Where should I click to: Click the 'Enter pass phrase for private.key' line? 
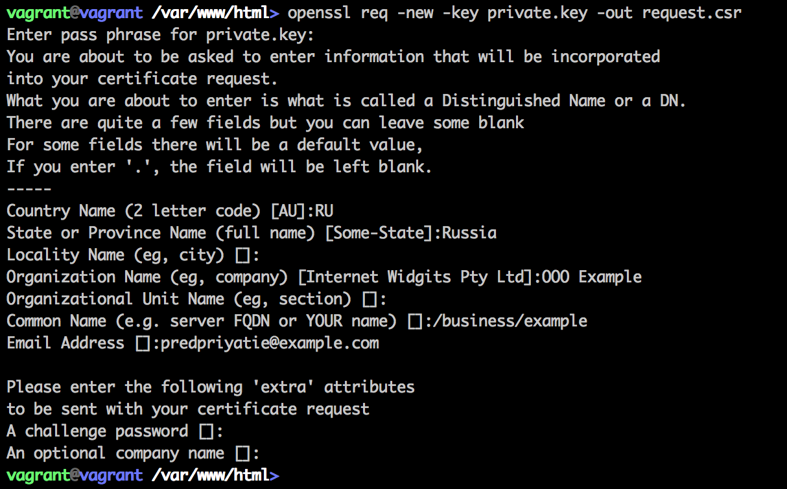[x=160, y=34]
